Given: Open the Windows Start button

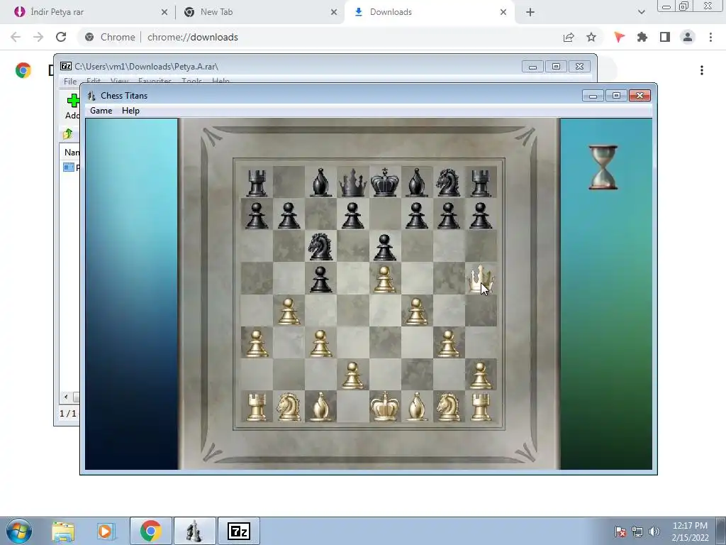Looking at the screenshot, I should tap(18, 531).
